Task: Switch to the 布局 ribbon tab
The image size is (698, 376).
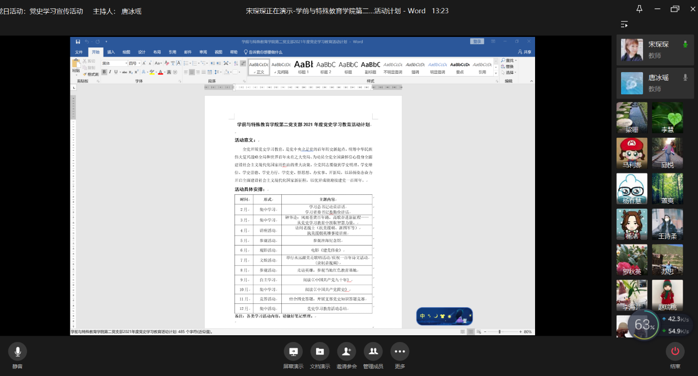Action: pos(157,52)
